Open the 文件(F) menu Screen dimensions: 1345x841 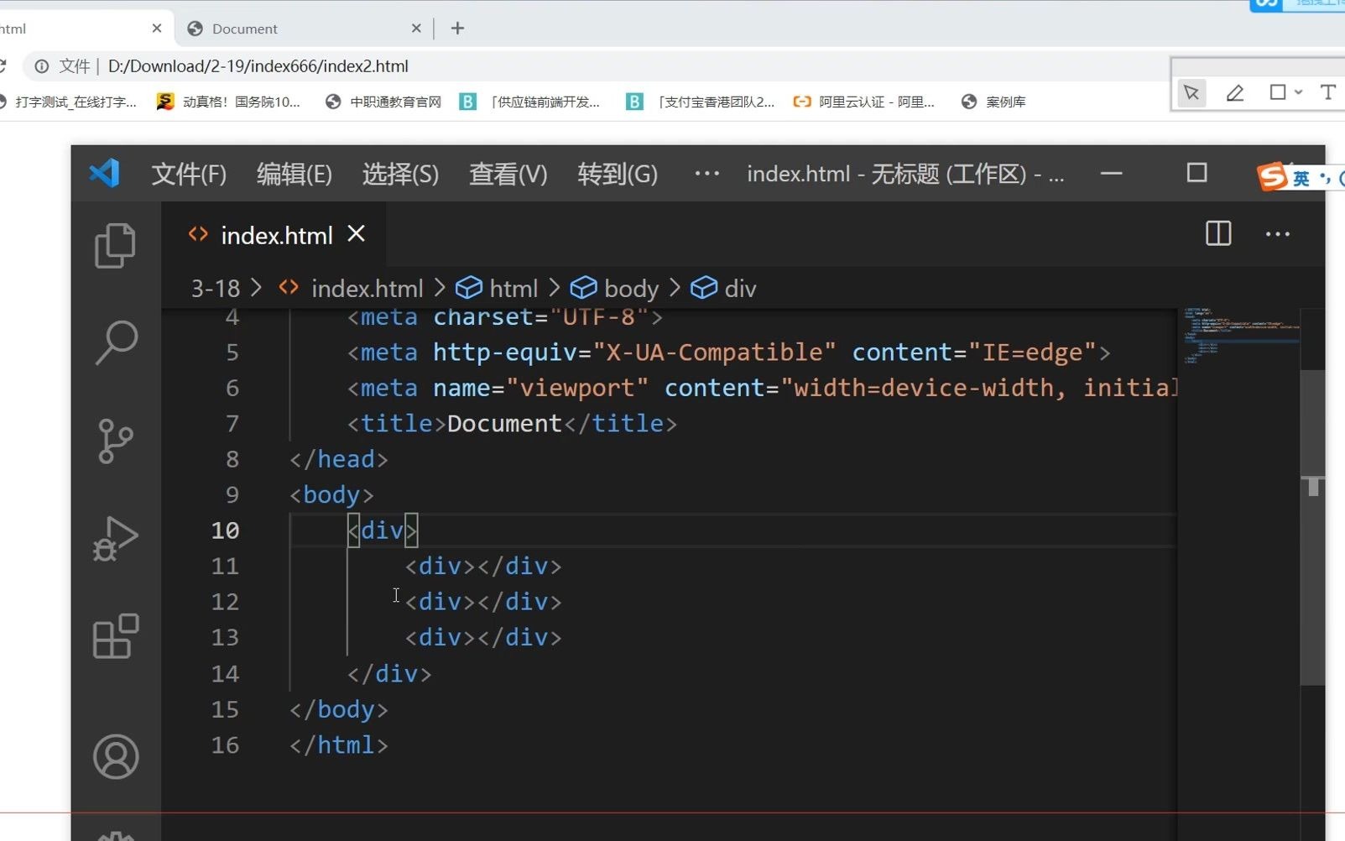(189, 174)
